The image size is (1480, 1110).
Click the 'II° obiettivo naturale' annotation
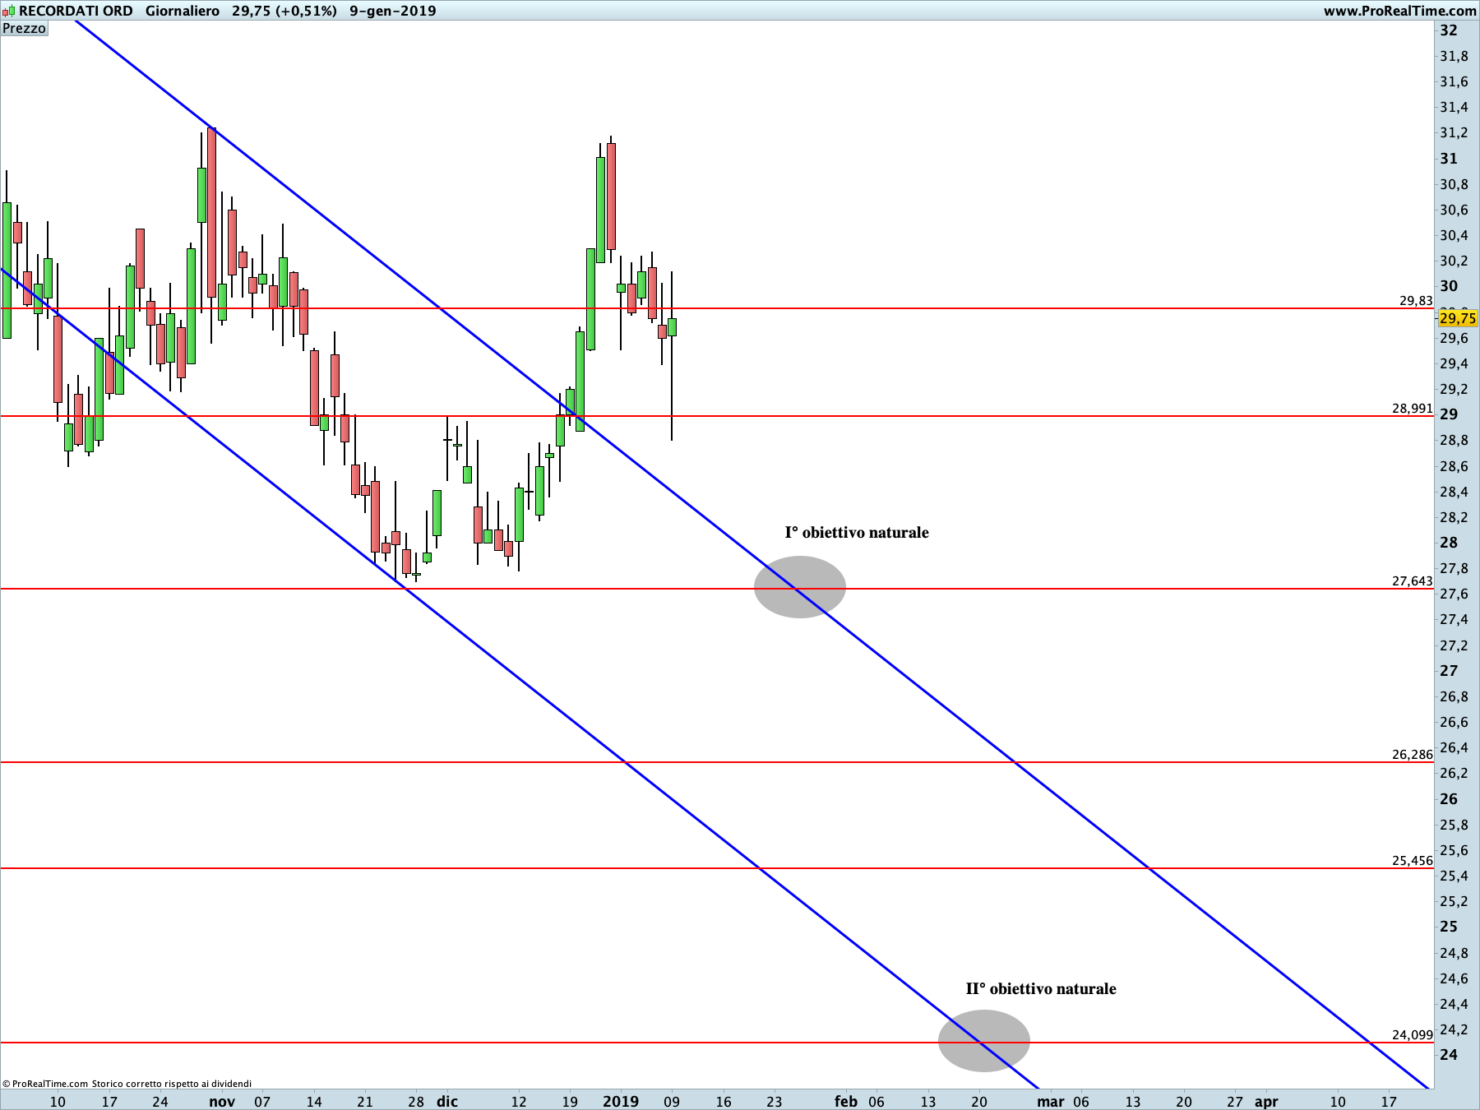pyautogui.click(x=1041, y=988)
